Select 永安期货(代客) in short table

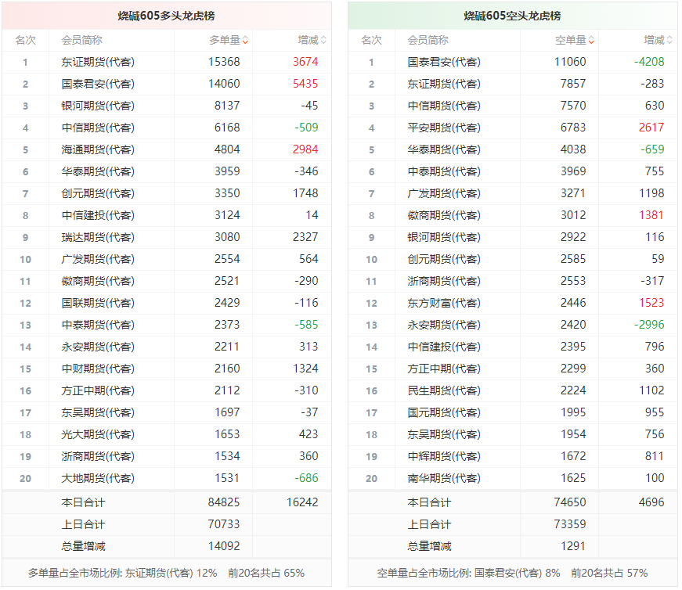[444, 325]
